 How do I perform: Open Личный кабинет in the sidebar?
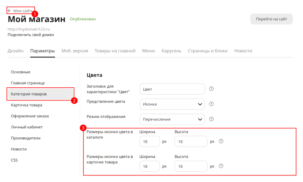[27, 127]
